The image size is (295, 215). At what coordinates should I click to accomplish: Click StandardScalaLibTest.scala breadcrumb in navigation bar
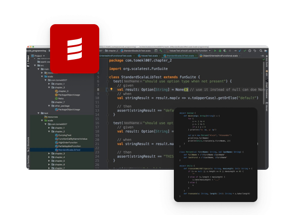[135, 51]
